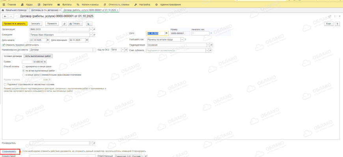Screen dimensions: 343x157
Task: Expand the Организация dropdown
Action: point(91,29)
